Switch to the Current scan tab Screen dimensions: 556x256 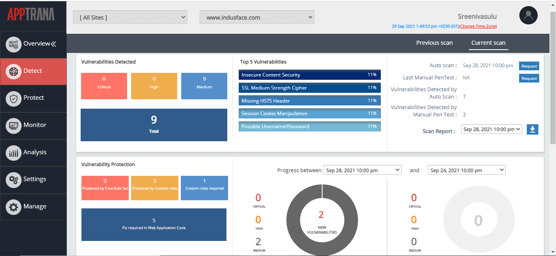point(488,43)
